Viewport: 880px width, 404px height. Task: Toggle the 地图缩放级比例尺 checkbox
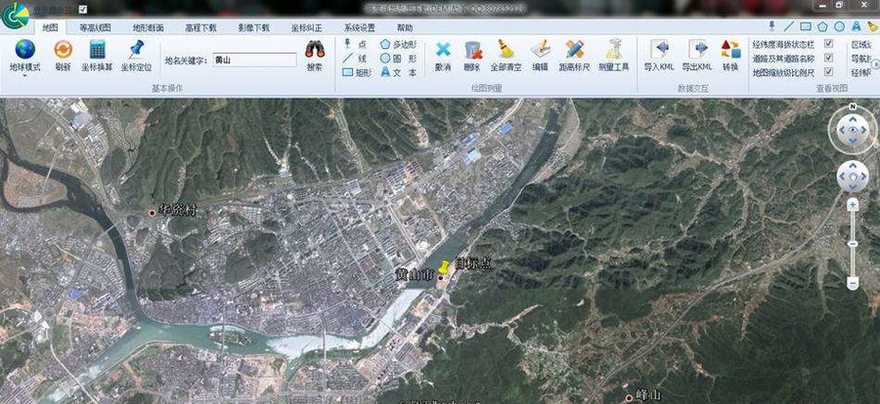(x=829, y=71)
